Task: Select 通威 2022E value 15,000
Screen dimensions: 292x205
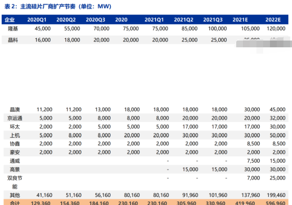Action: tap(278, 161)
